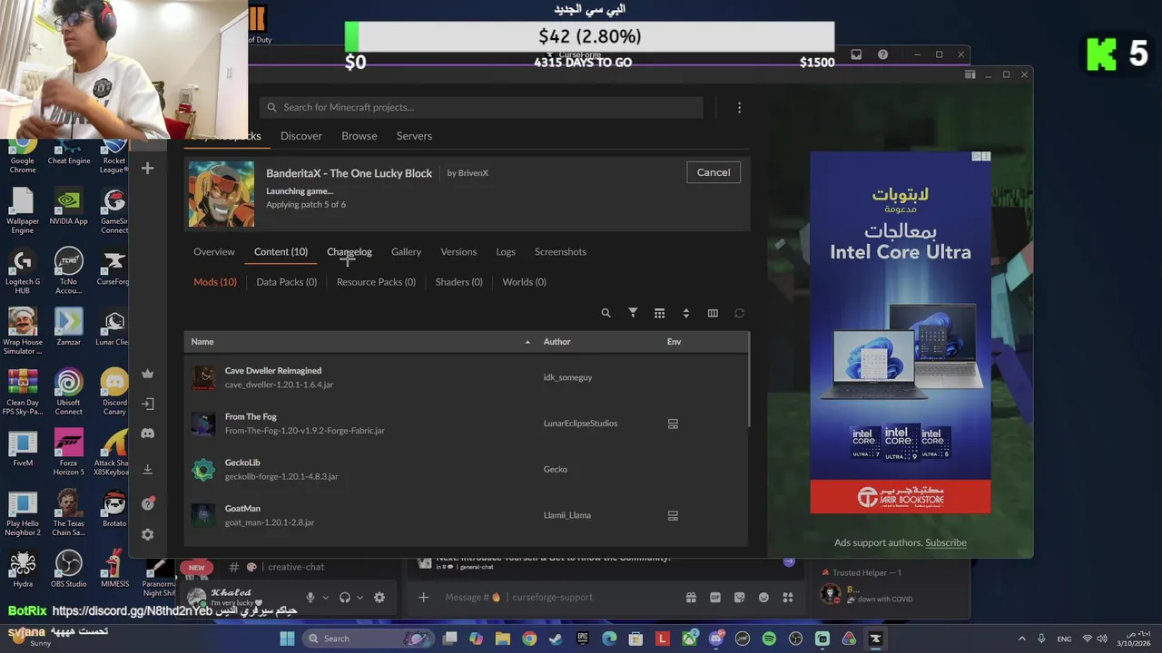Open the Screenshots tab

[x=560, y=252]
